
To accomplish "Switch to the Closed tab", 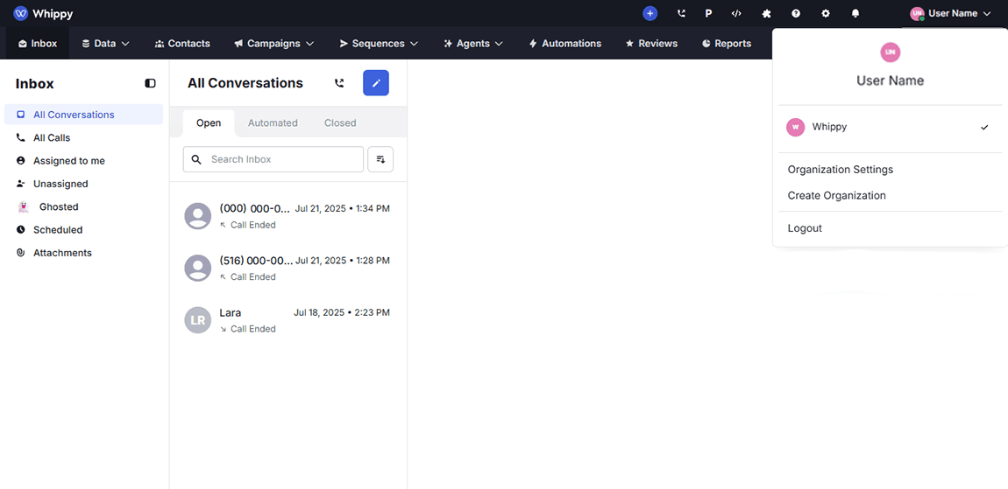I will coord(340,123).
